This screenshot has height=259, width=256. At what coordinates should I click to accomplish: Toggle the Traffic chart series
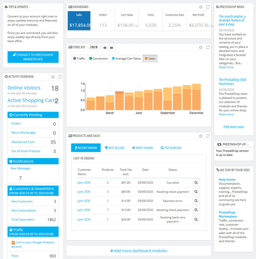(x=79, y=58)
